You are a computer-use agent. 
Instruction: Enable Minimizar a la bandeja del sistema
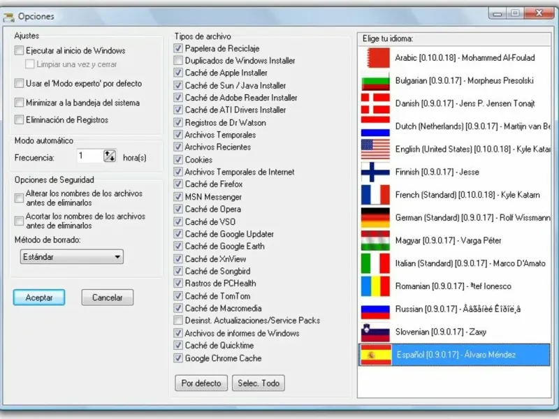(20, 103)
